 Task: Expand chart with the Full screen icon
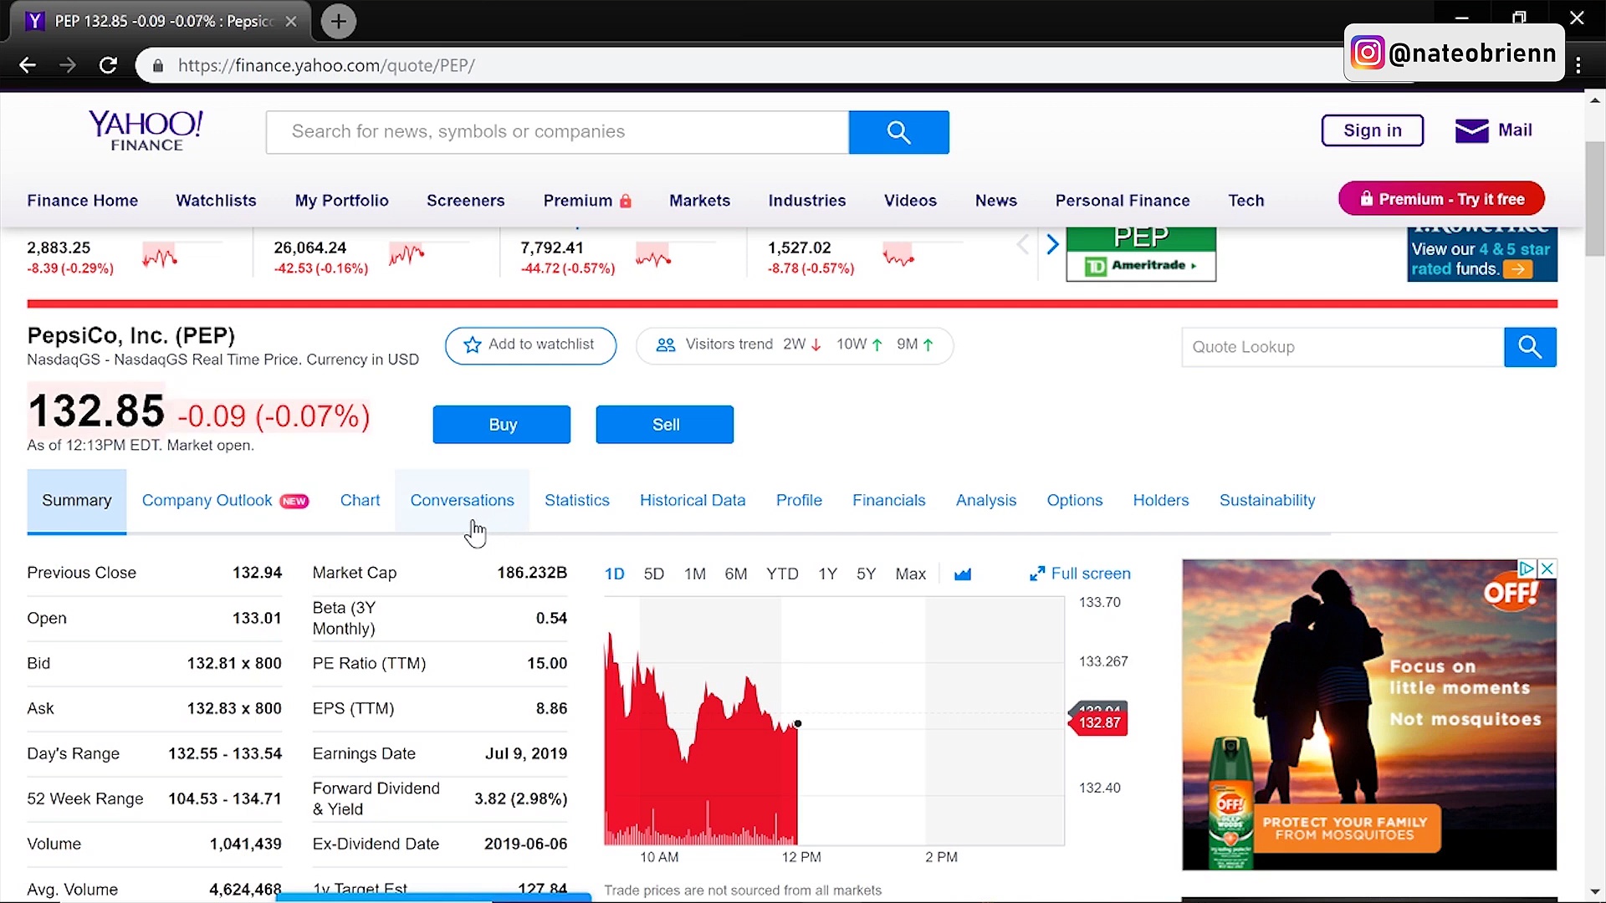1037,573
